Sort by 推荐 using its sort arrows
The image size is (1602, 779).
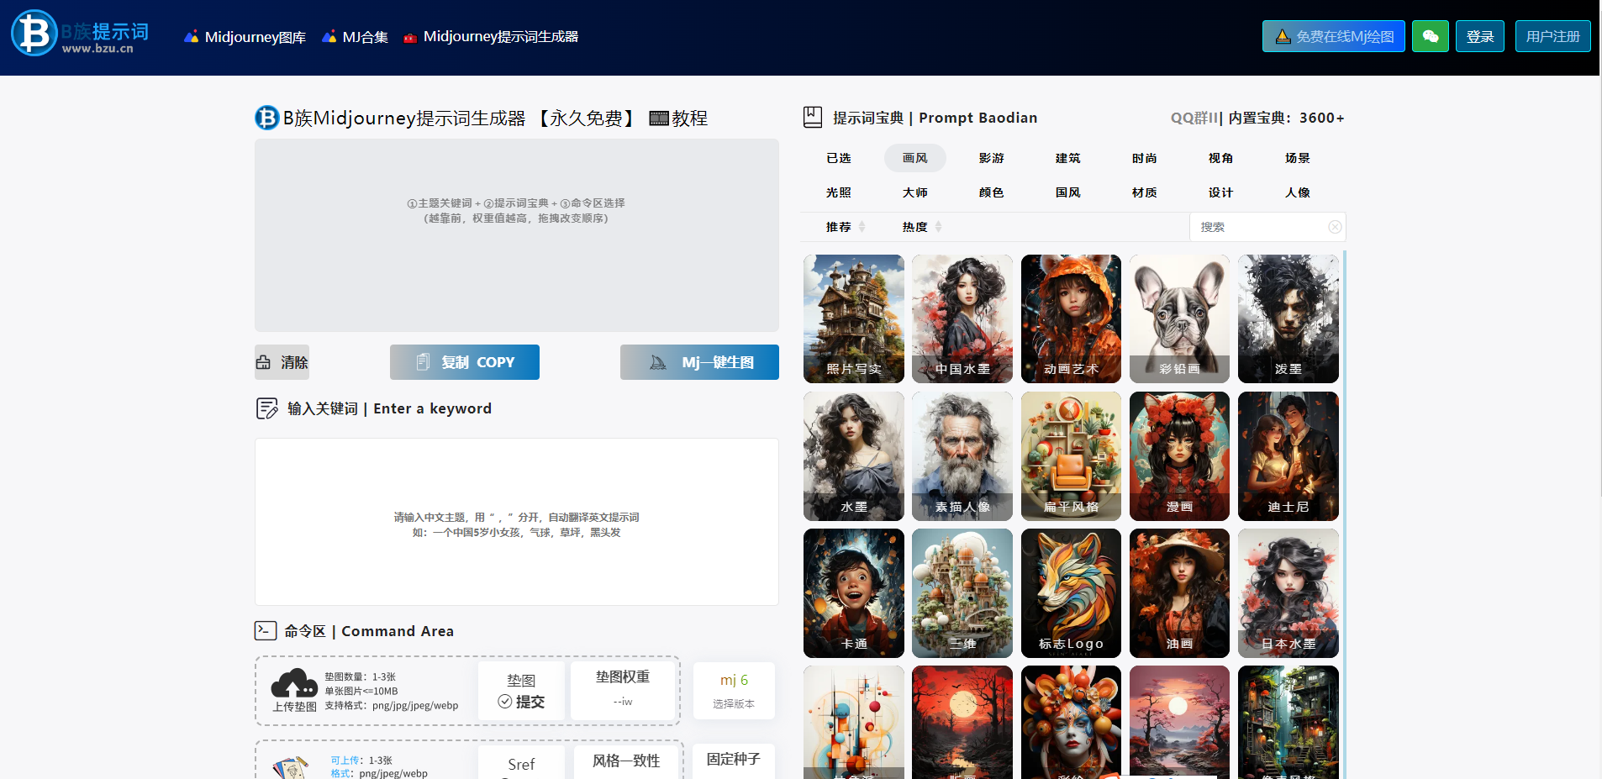coord(862,227)
